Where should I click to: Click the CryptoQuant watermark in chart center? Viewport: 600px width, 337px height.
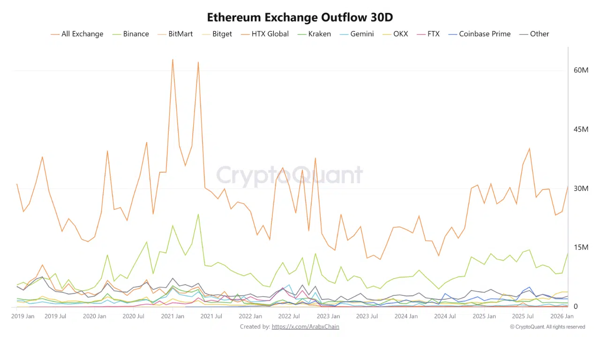[289, 176]
